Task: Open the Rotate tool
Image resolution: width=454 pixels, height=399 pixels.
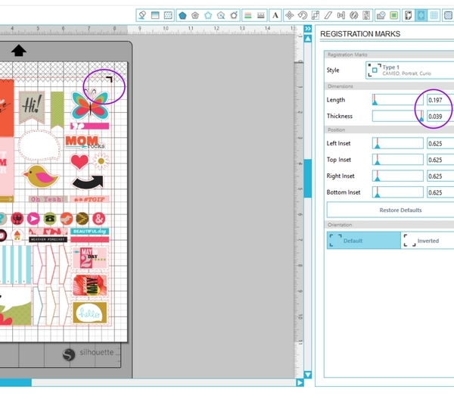Action: pyautogui.click(x=303, y=15)
